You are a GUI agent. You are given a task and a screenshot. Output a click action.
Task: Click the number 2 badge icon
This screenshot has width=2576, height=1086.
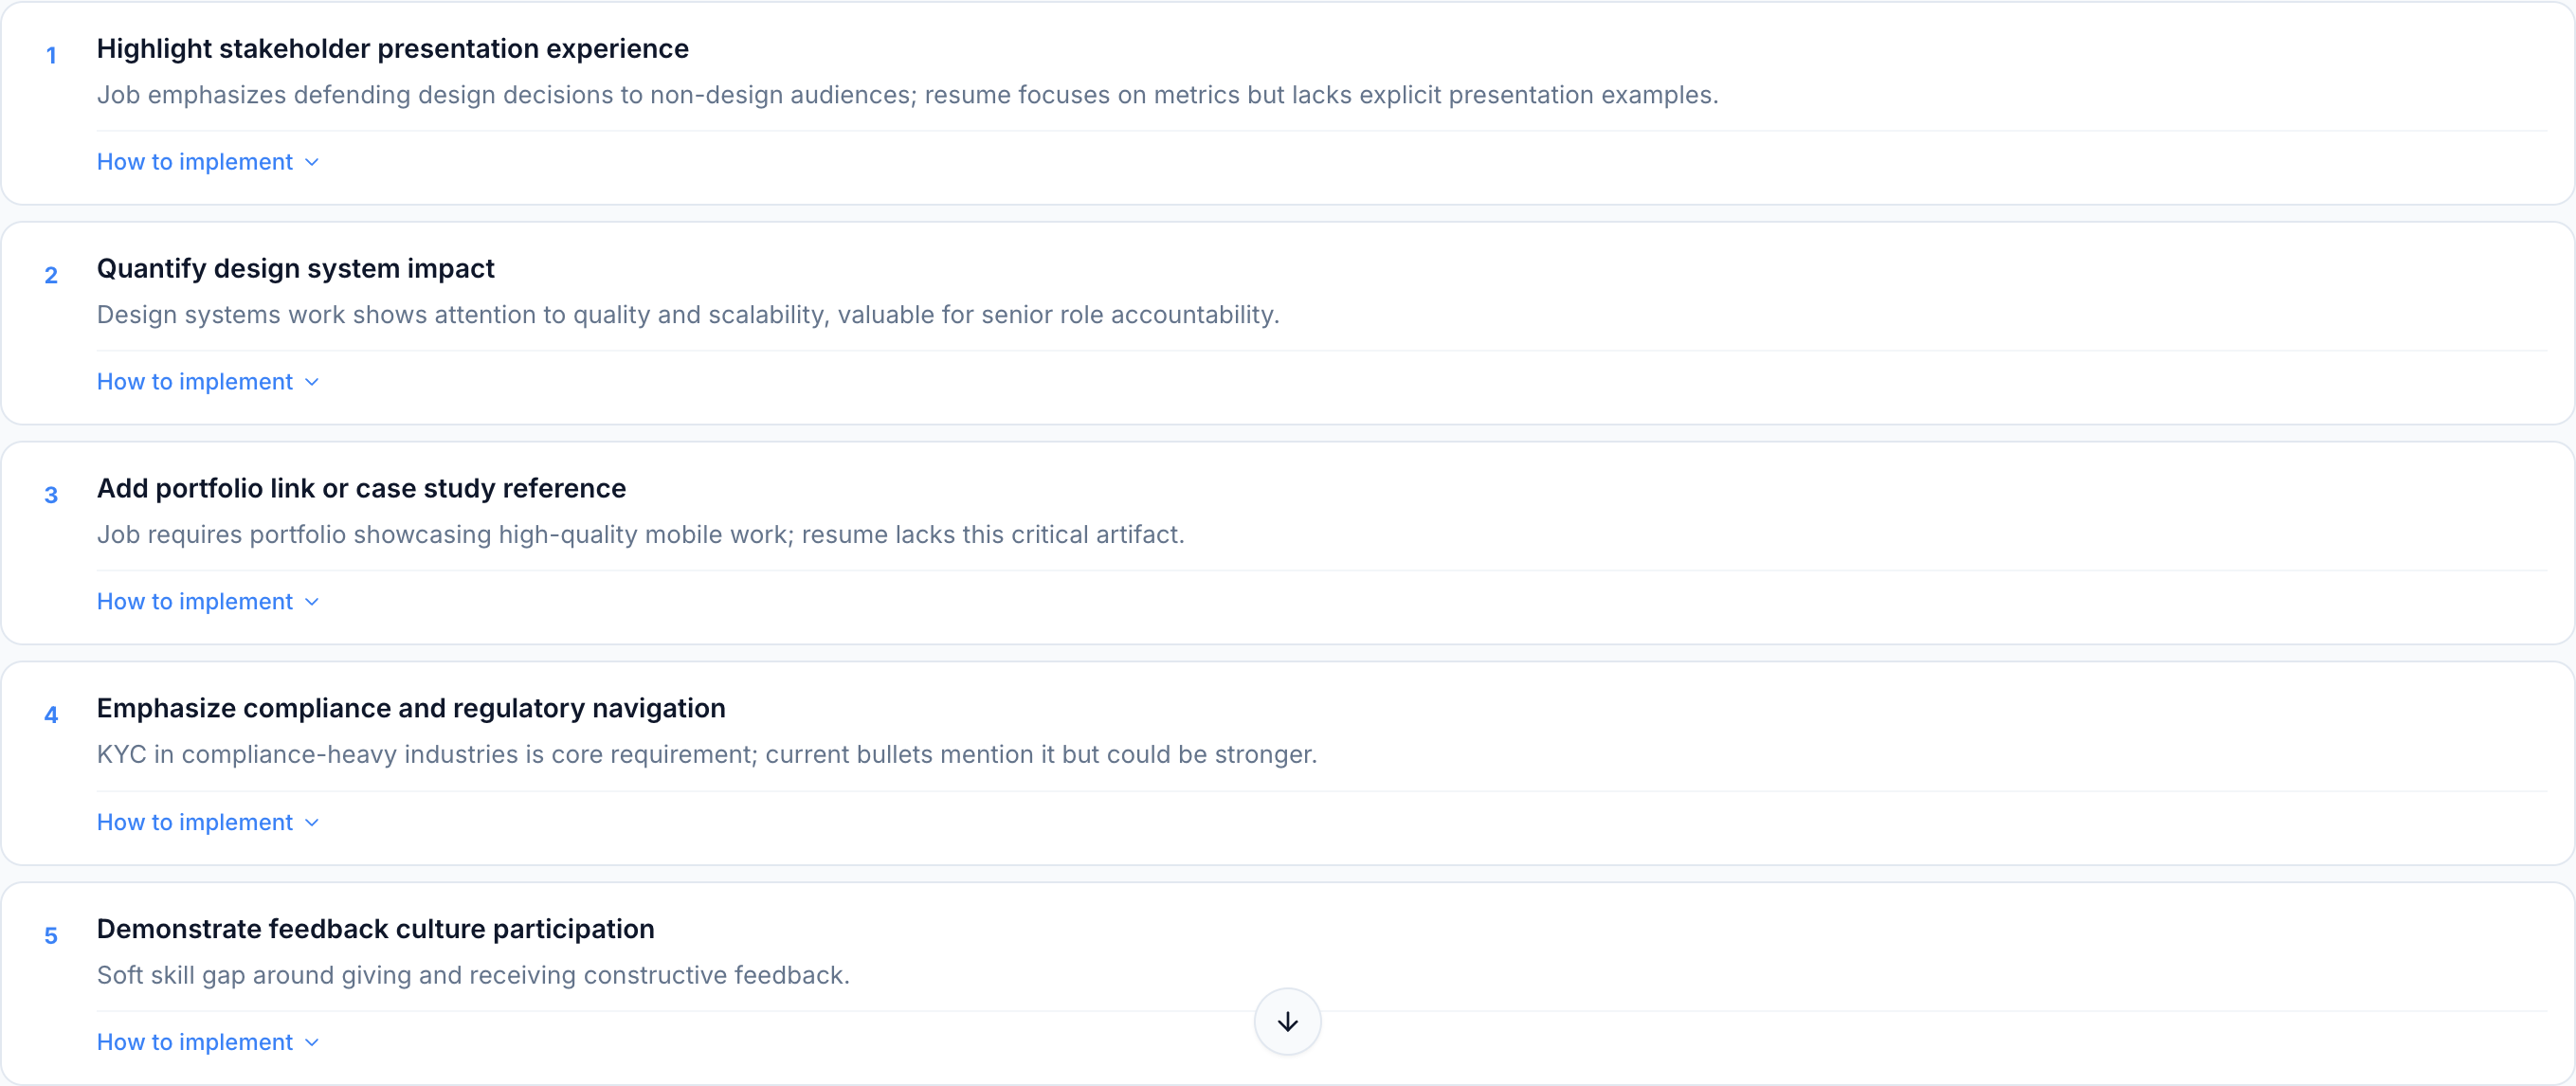pyautogui.click(x=51, y=275)
